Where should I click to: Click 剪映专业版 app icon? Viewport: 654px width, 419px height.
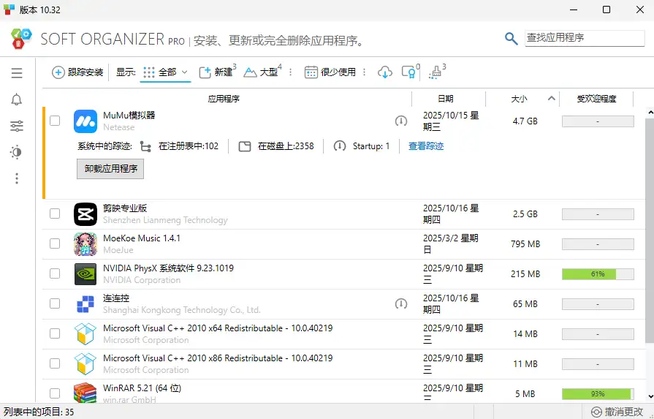click(x=85, y=214)
